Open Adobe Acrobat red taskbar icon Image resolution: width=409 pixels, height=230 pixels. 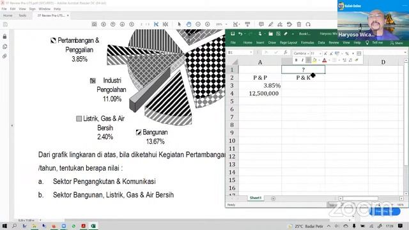[84, 226]
